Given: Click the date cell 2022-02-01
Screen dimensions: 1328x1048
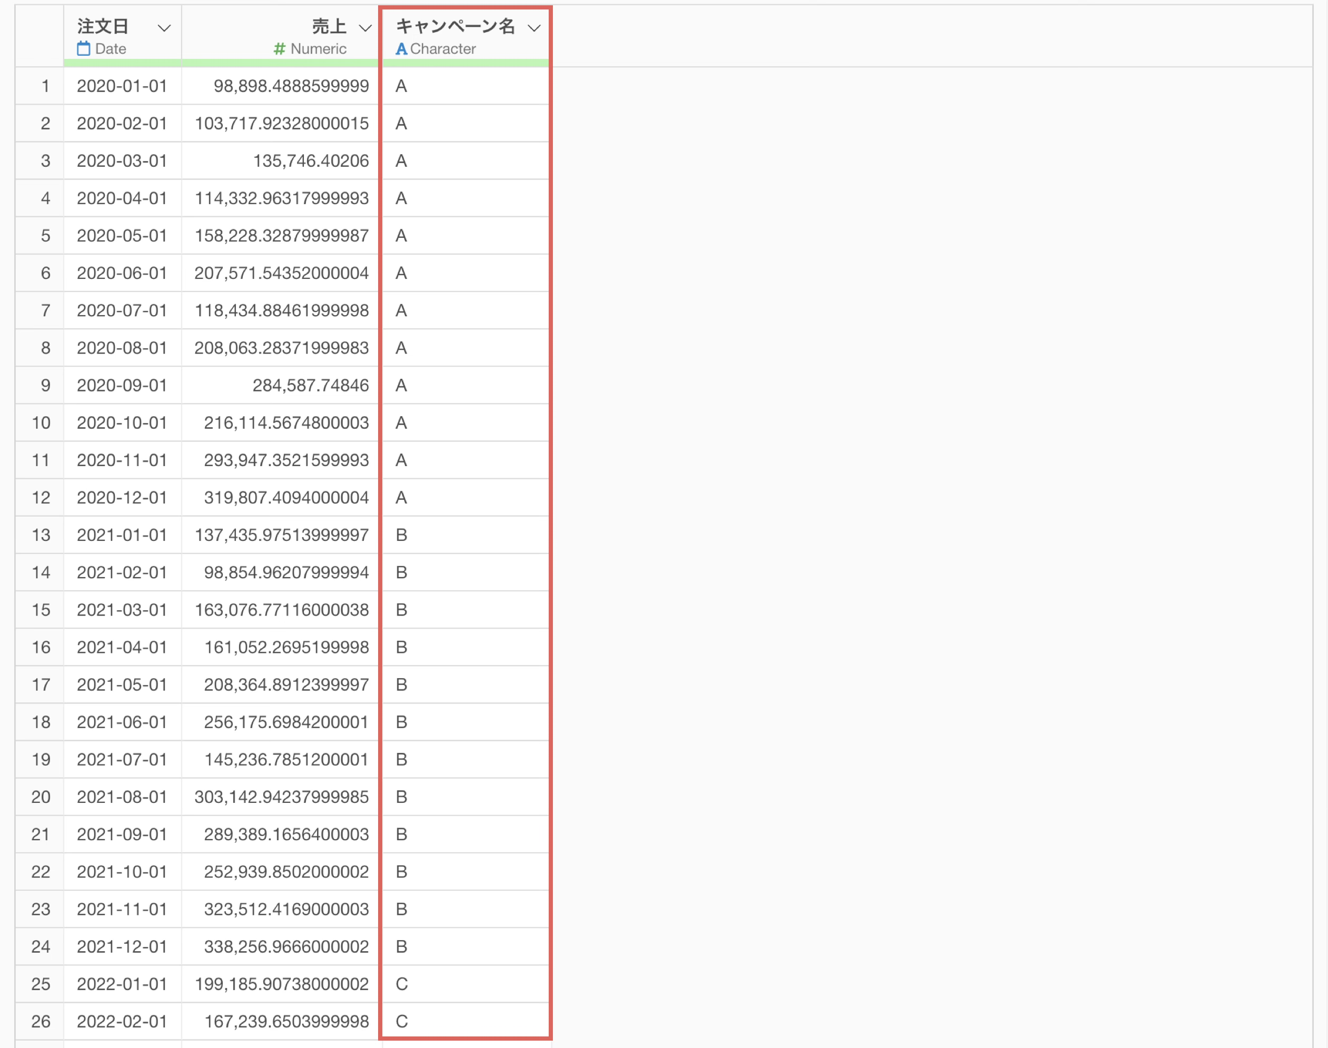Looking at the screenshot, I should (x=122, y=1022).
